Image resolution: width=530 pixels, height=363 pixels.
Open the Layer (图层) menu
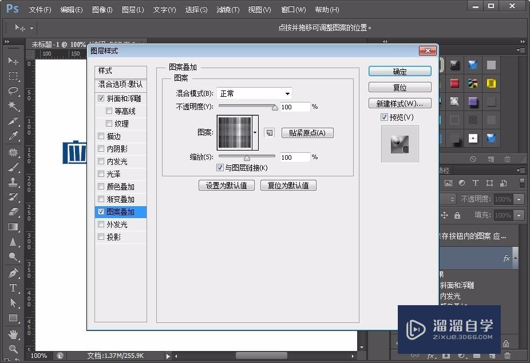pos(133,10)
